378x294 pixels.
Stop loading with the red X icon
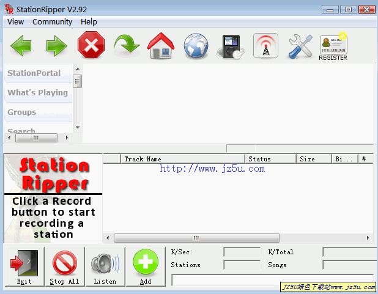(x=91, y=45)
